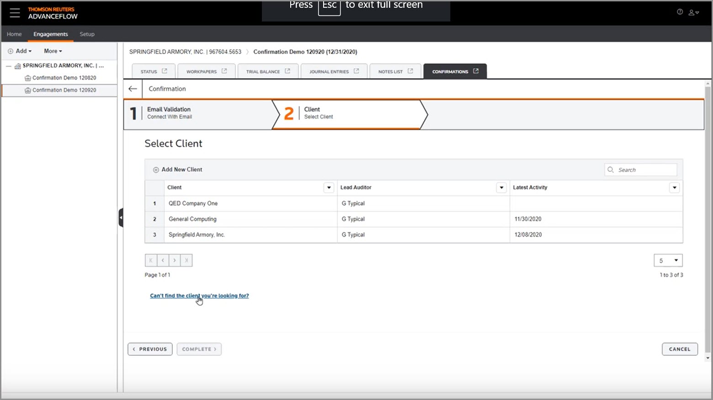Image resolution: width=713 pixels, height=400 pixels.
Task: Go to the Setup menu
Action: click(x=87, y=34)
